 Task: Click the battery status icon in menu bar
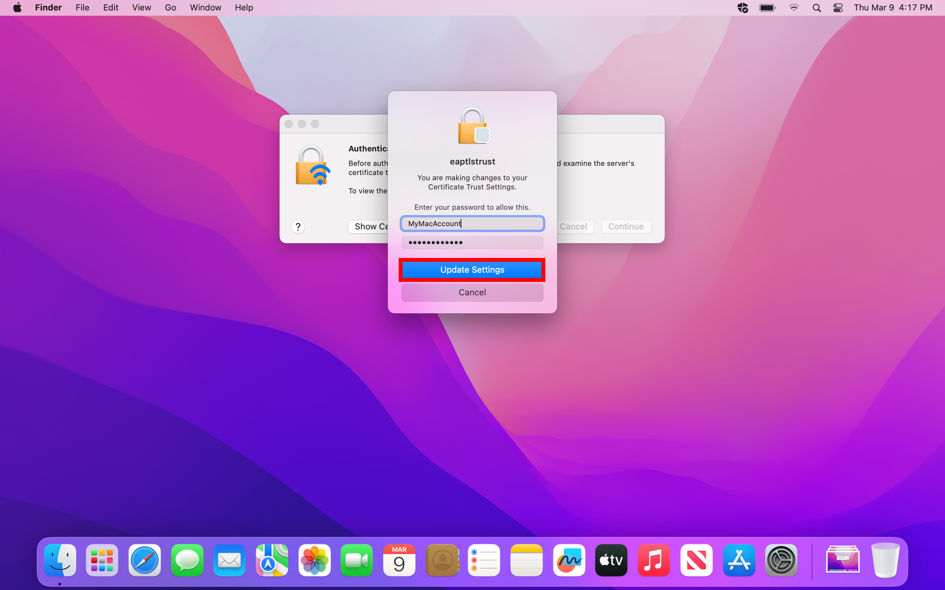click(767, 8)
